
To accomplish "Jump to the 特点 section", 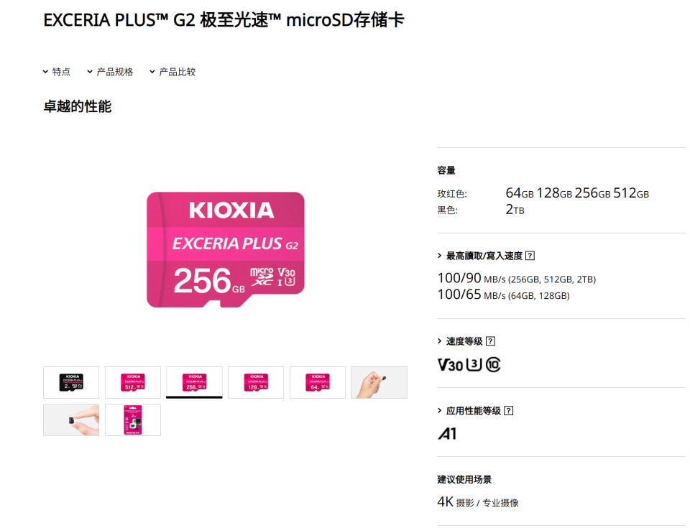I will (x=57, y=72).
